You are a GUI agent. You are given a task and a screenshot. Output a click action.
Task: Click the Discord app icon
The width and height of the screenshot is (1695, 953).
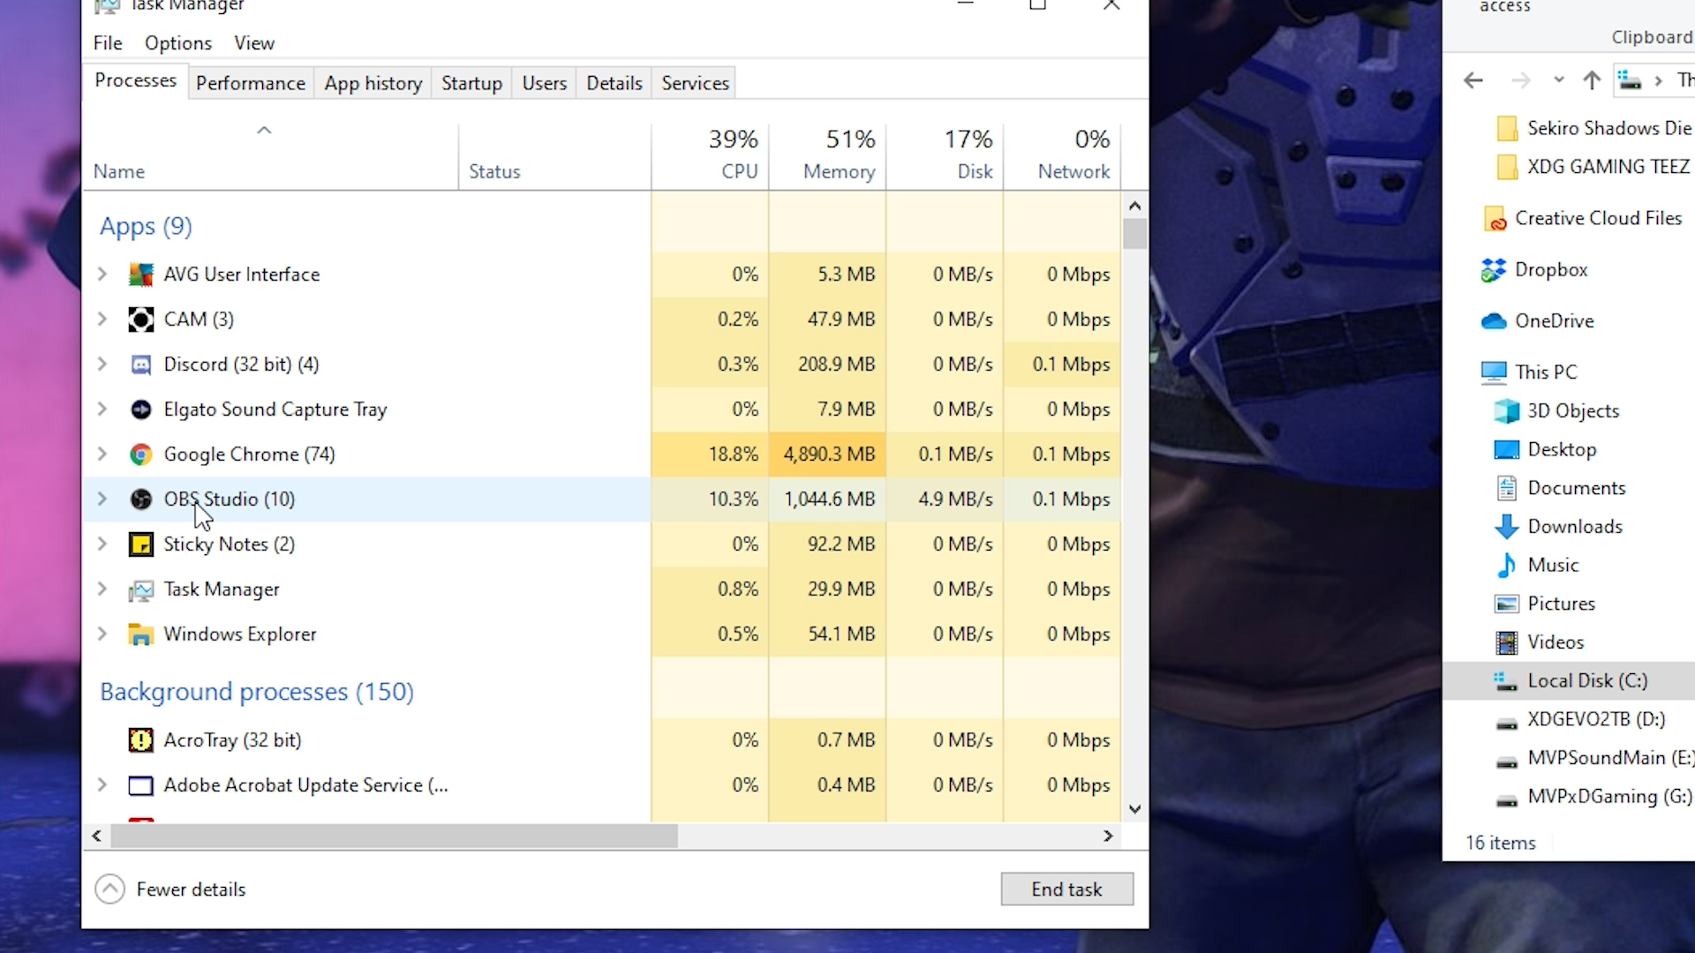click(139, 364)
